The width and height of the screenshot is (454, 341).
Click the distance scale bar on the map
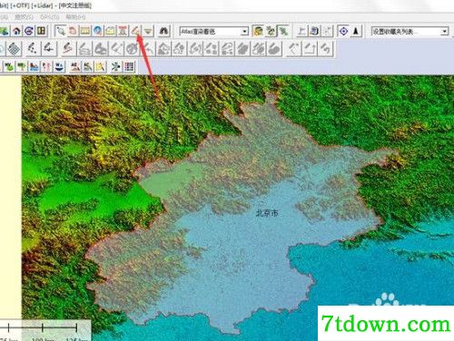[x=43, y=328]
